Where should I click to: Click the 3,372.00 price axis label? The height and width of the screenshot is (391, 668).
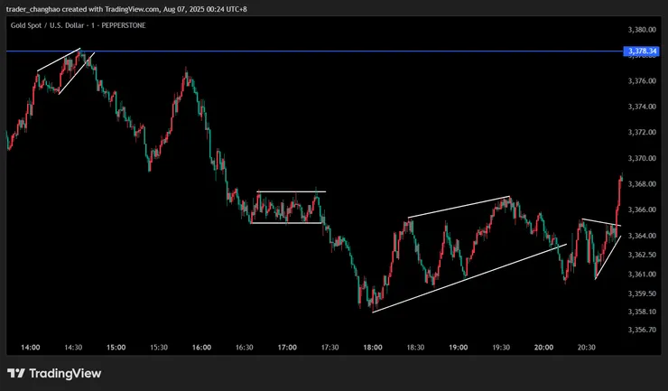pyautogui.click(x=642, y=132)
